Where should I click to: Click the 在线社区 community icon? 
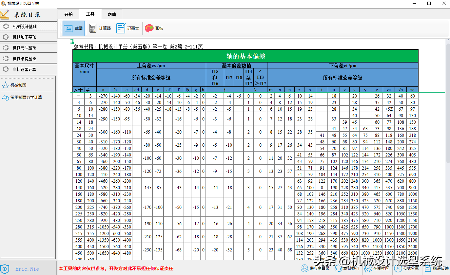368,268
